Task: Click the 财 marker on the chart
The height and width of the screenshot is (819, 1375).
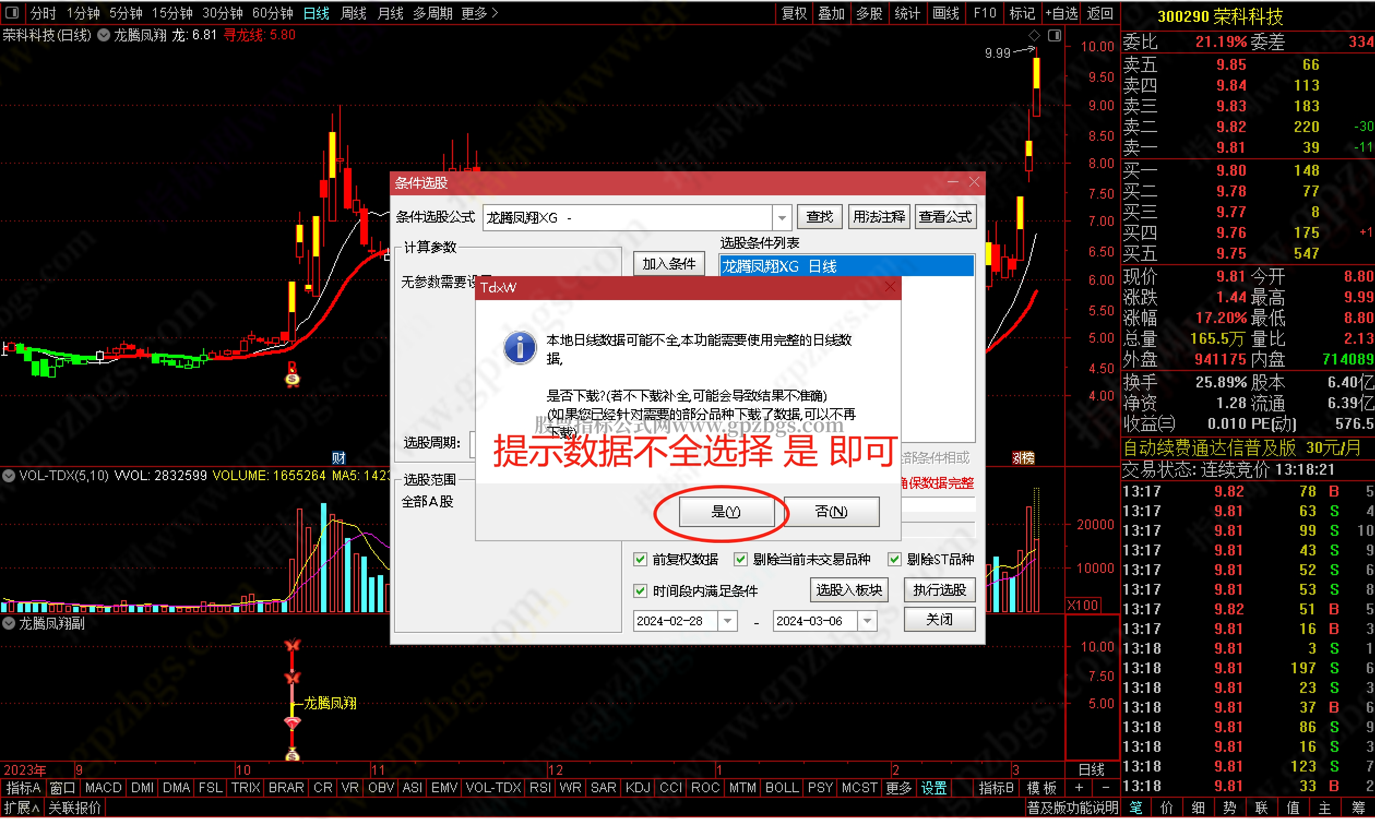Action: tap(338, 457)
